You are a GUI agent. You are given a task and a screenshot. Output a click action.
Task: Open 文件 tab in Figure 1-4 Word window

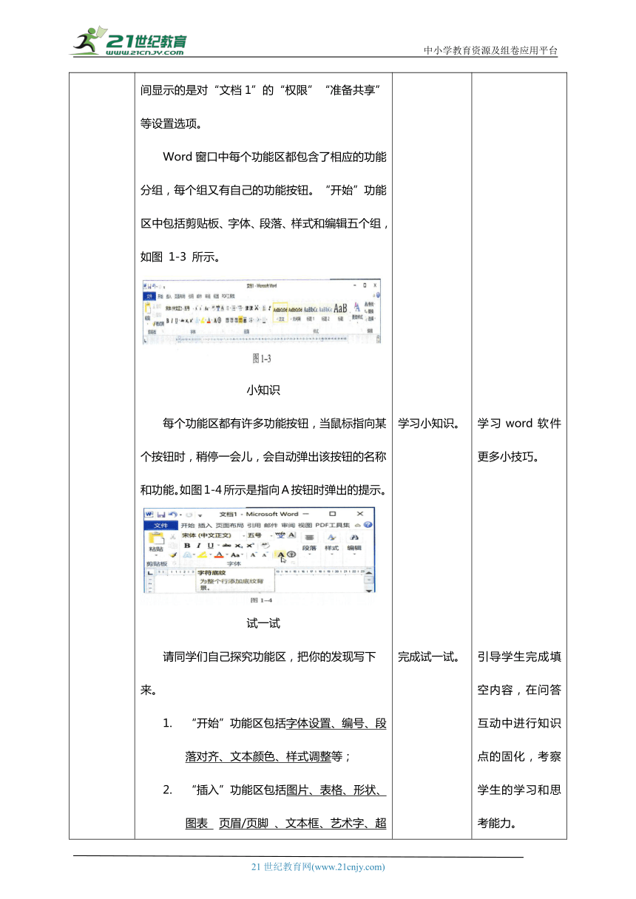click(160, 525)
